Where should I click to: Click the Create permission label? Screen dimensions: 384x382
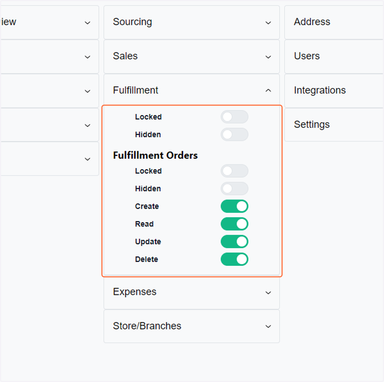coord(147,206)
